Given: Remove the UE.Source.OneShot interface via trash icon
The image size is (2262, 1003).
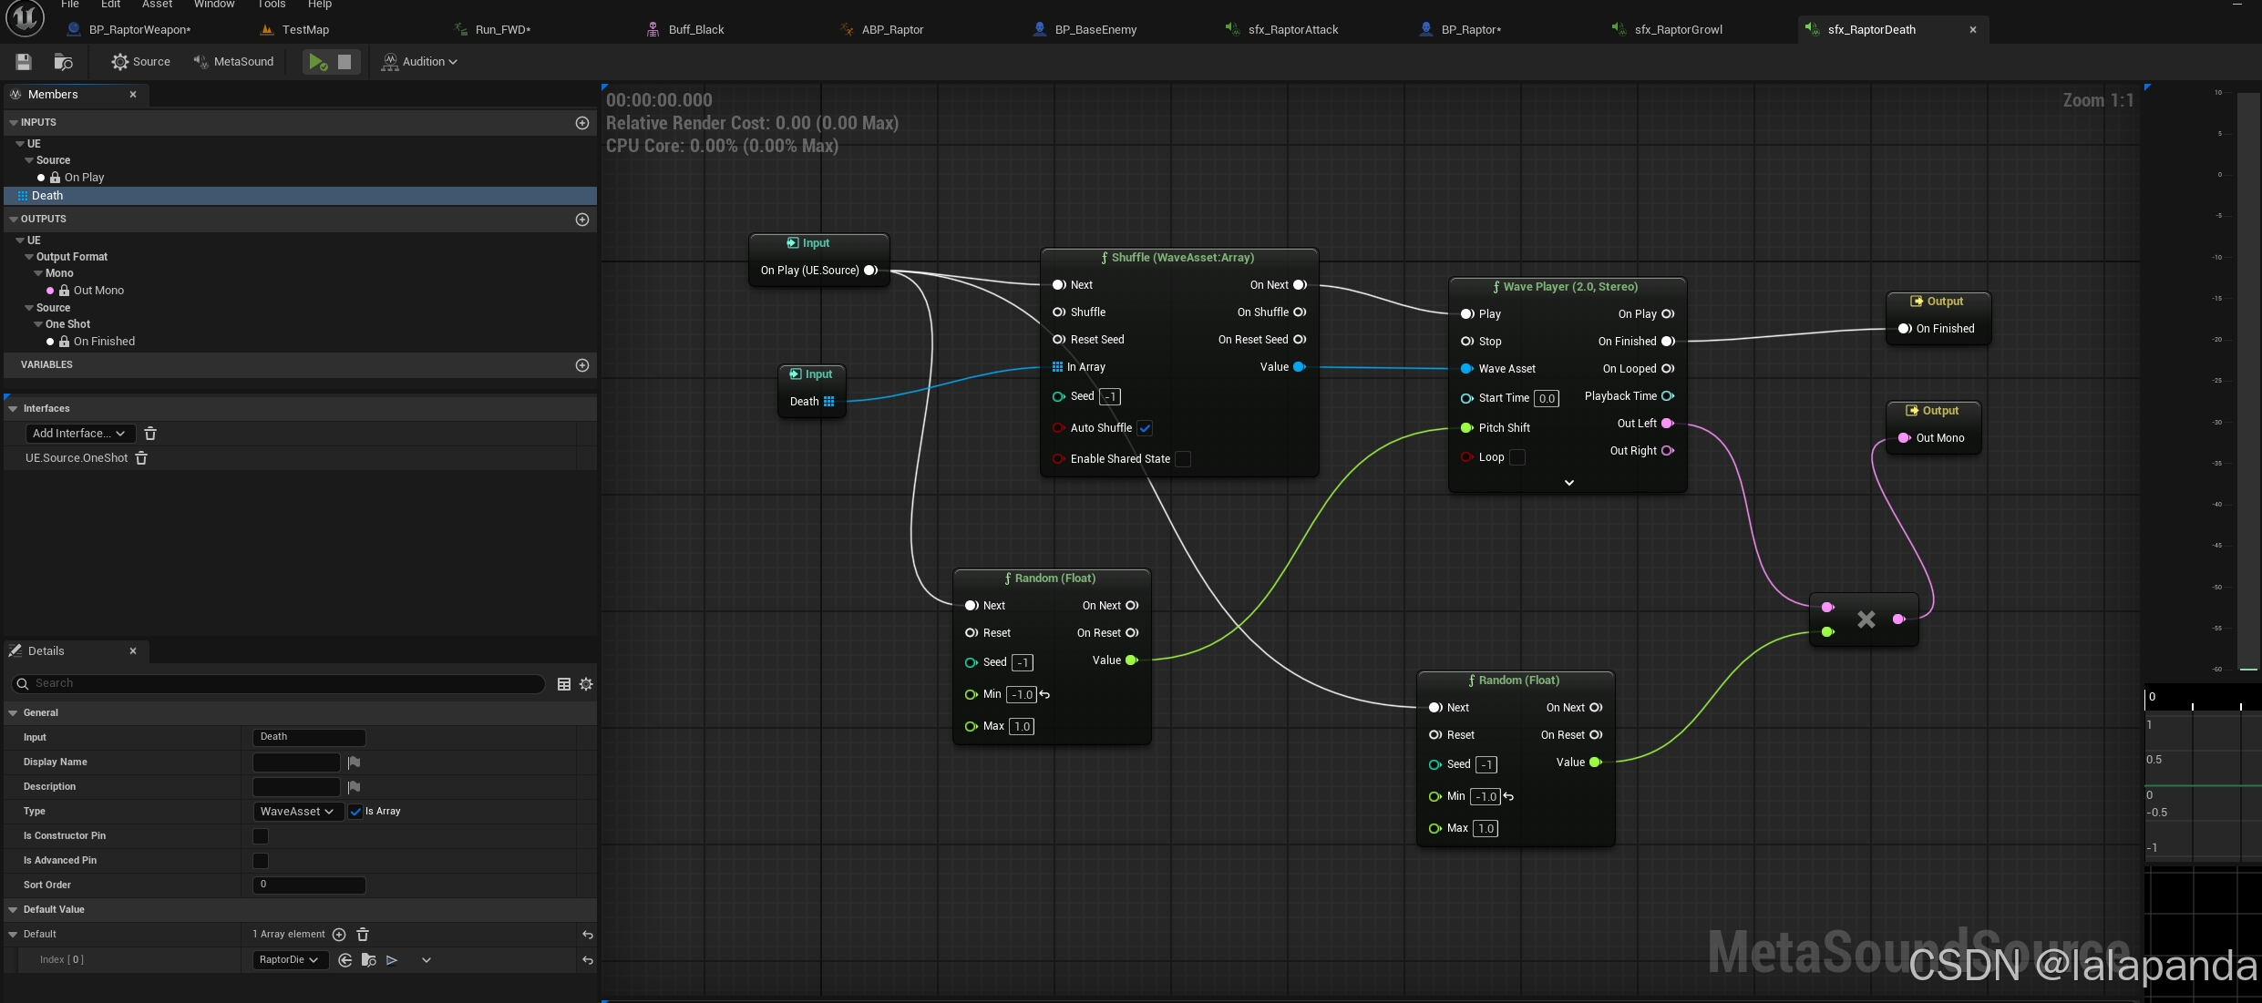Looking at the screenshot, I should pyautogui.click(x=141, y=458).
